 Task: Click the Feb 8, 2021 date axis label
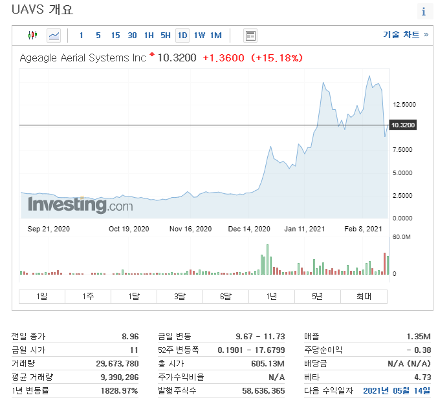pyautogui.click(x=363, y=229)
